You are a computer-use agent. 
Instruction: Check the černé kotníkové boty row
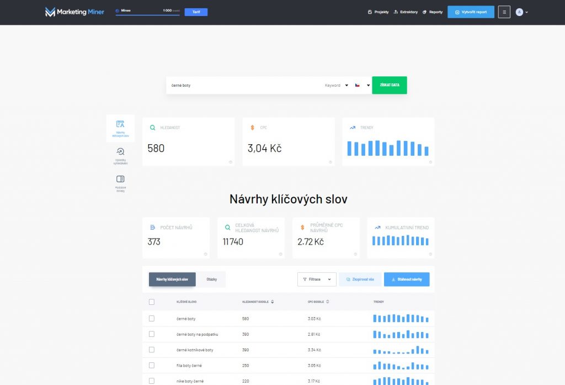152,350
